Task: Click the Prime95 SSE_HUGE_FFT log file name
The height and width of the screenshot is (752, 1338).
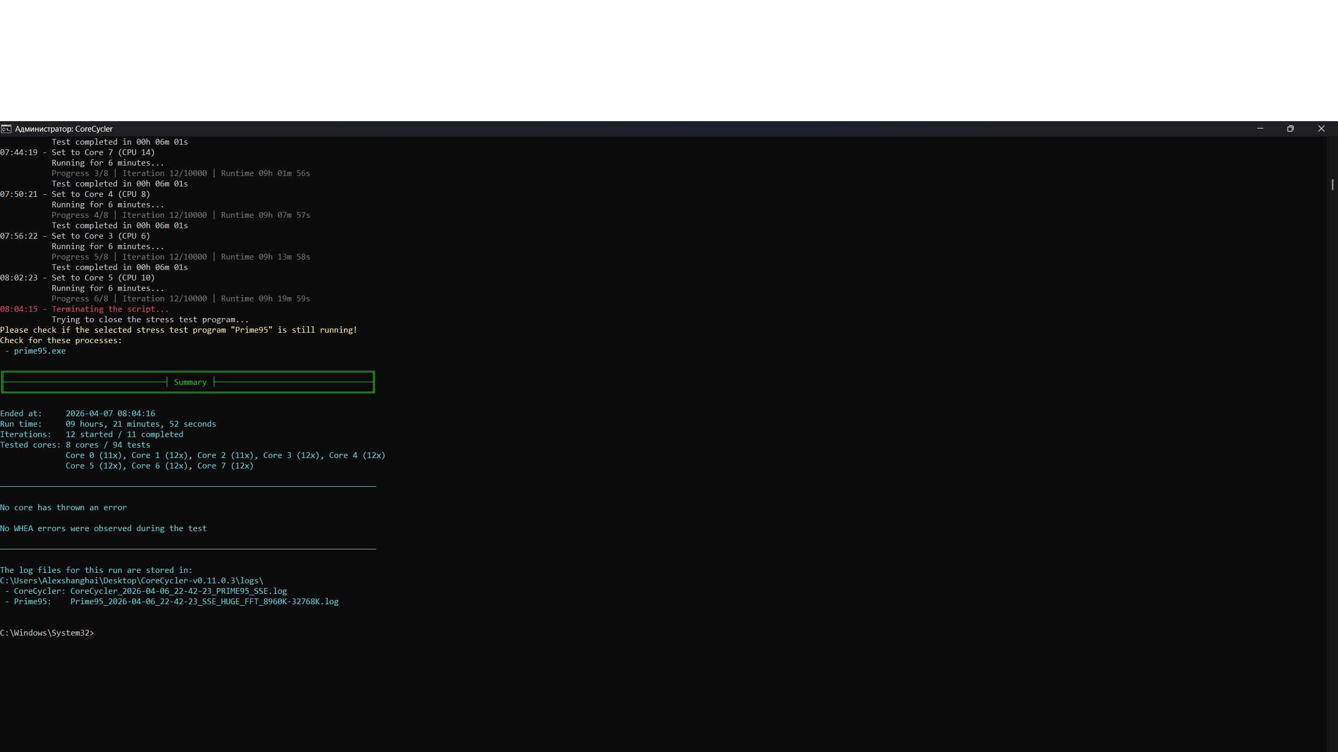Action: coord(204,602)
